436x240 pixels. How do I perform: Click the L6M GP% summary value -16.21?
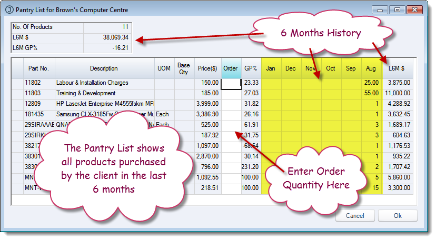(121, 48)
